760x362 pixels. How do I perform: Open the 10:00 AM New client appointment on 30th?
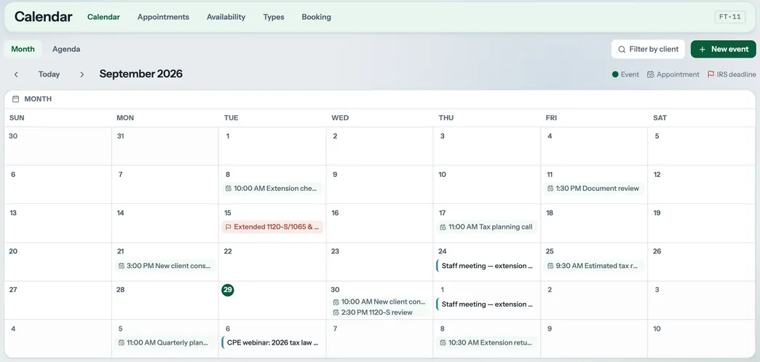point(379,302)
